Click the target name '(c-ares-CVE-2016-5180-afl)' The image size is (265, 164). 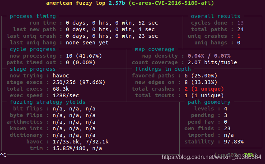(x=171, y=3)
